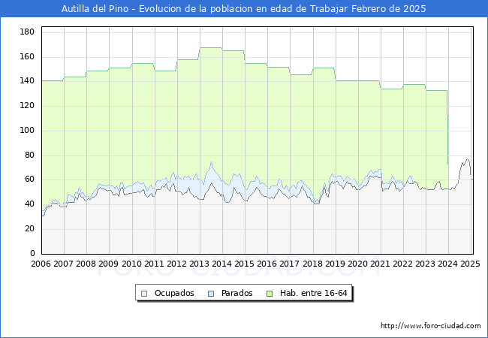Click the 2019 x-axis year label
This screenshot has width=488, height=338.
pos(335,264)
